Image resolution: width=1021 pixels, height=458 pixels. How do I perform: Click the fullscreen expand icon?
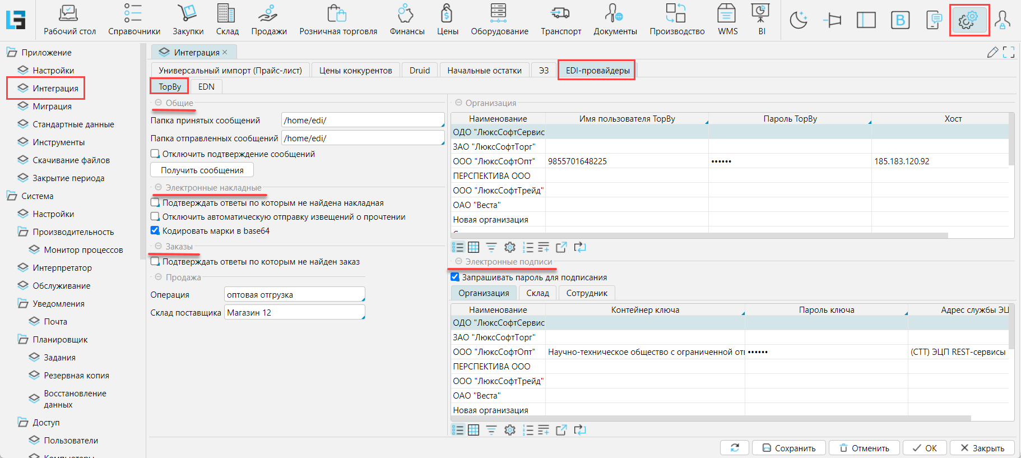click(1009, 52)
